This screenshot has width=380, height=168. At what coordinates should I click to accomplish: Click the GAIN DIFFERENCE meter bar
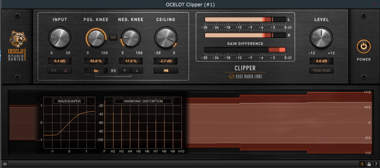[245, 50]
